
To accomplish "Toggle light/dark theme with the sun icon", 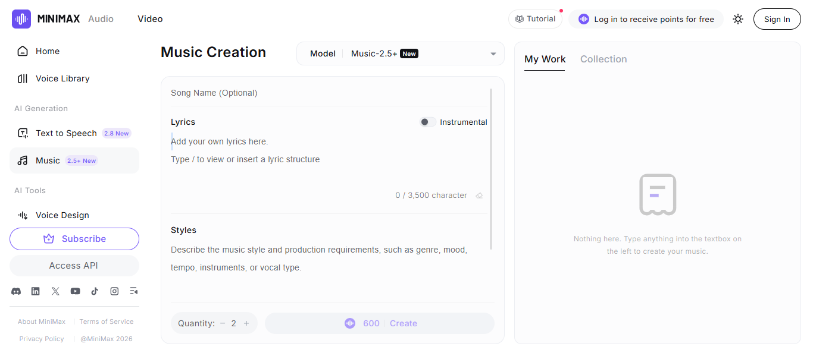I will coord(737,18).
